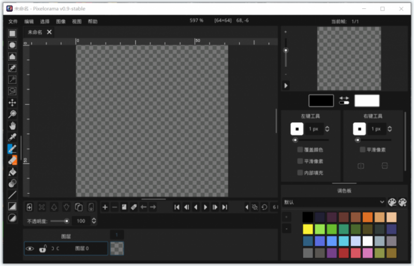
Task: Open the frame tag manager
Action: pos(134,207)
